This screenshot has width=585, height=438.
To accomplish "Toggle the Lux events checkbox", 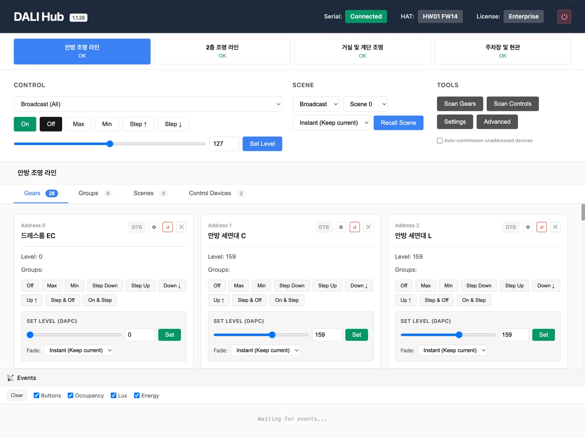I will tap(113, 395).
